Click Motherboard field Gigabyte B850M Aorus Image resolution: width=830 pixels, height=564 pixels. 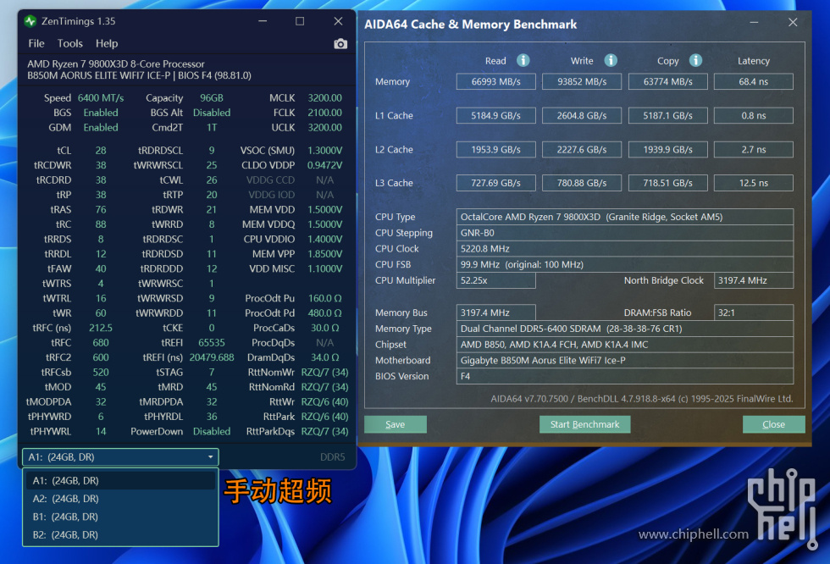pos(625,360)
